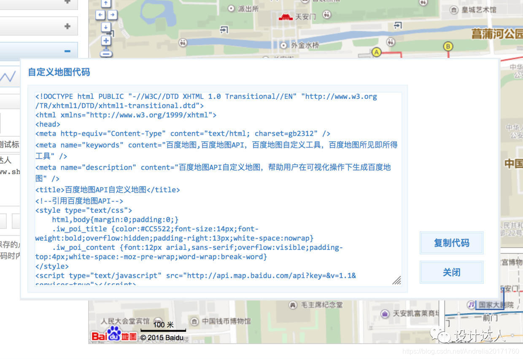
Task: Click the © 2015 Baidu copyright link
Action: click(x=162, y=337)
